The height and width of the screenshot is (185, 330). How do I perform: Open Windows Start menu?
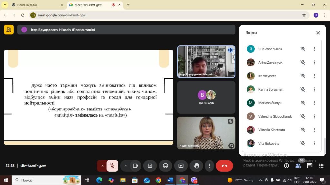6,180
